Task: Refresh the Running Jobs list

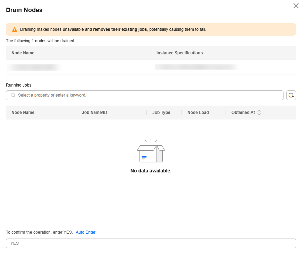Action: click(291, 95)
